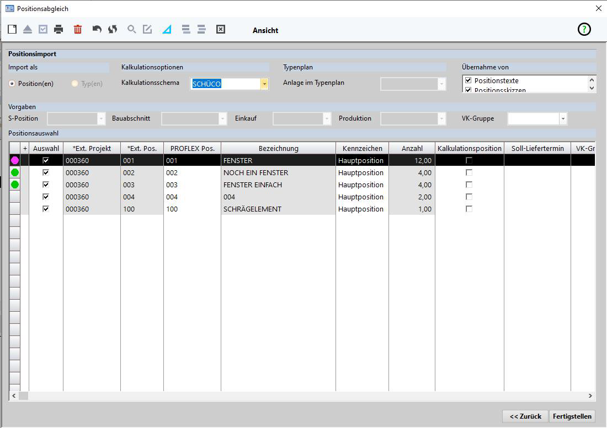
Task: Click the refresh arrows icon
Action: click(x=113, y=30)
